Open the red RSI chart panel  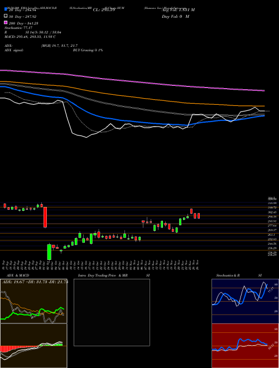tap(245, 346)
